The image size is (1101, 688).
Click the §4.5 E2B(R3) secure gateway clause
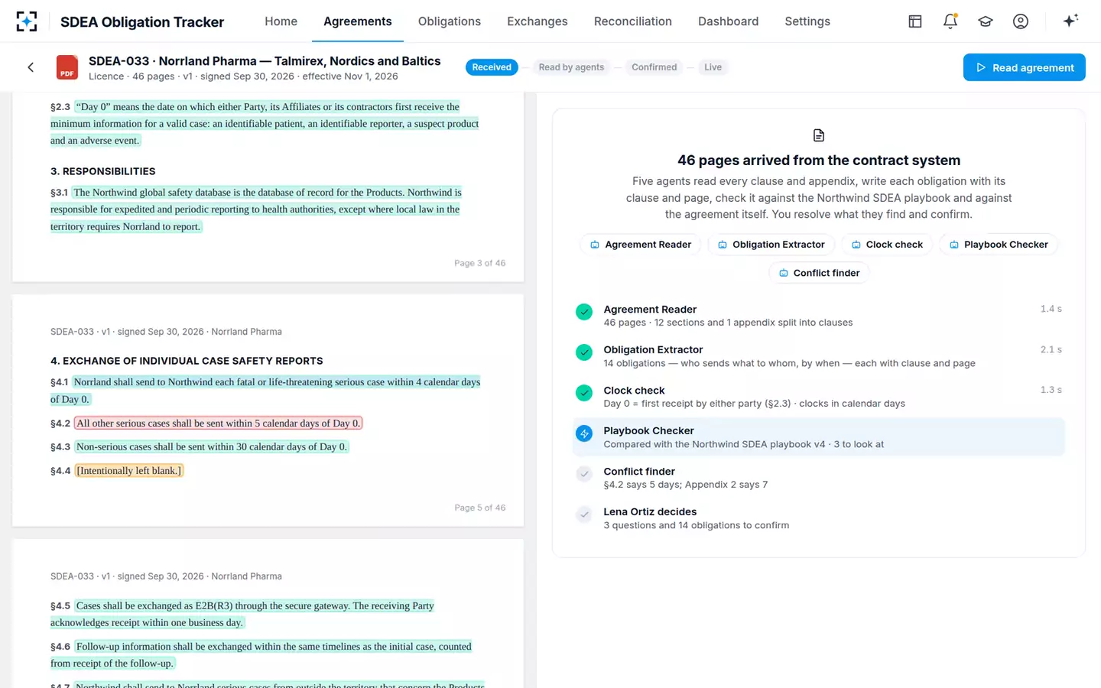242,614
